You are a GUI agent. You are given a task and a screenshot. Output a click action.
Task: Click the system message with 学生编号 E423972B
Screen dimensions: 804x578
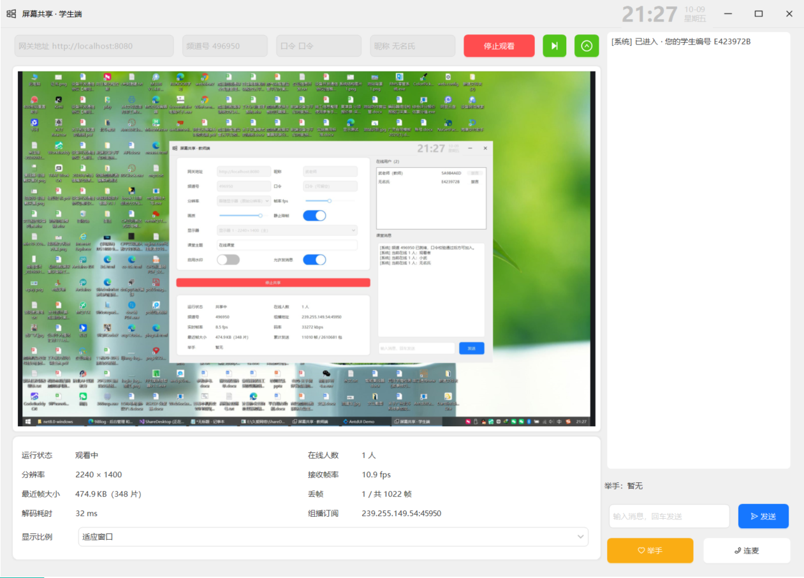click(x=681, y=42)
